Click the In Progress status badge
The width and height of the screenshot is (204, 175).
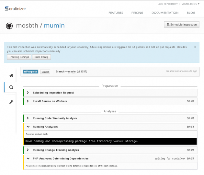(x=30, y=71)
